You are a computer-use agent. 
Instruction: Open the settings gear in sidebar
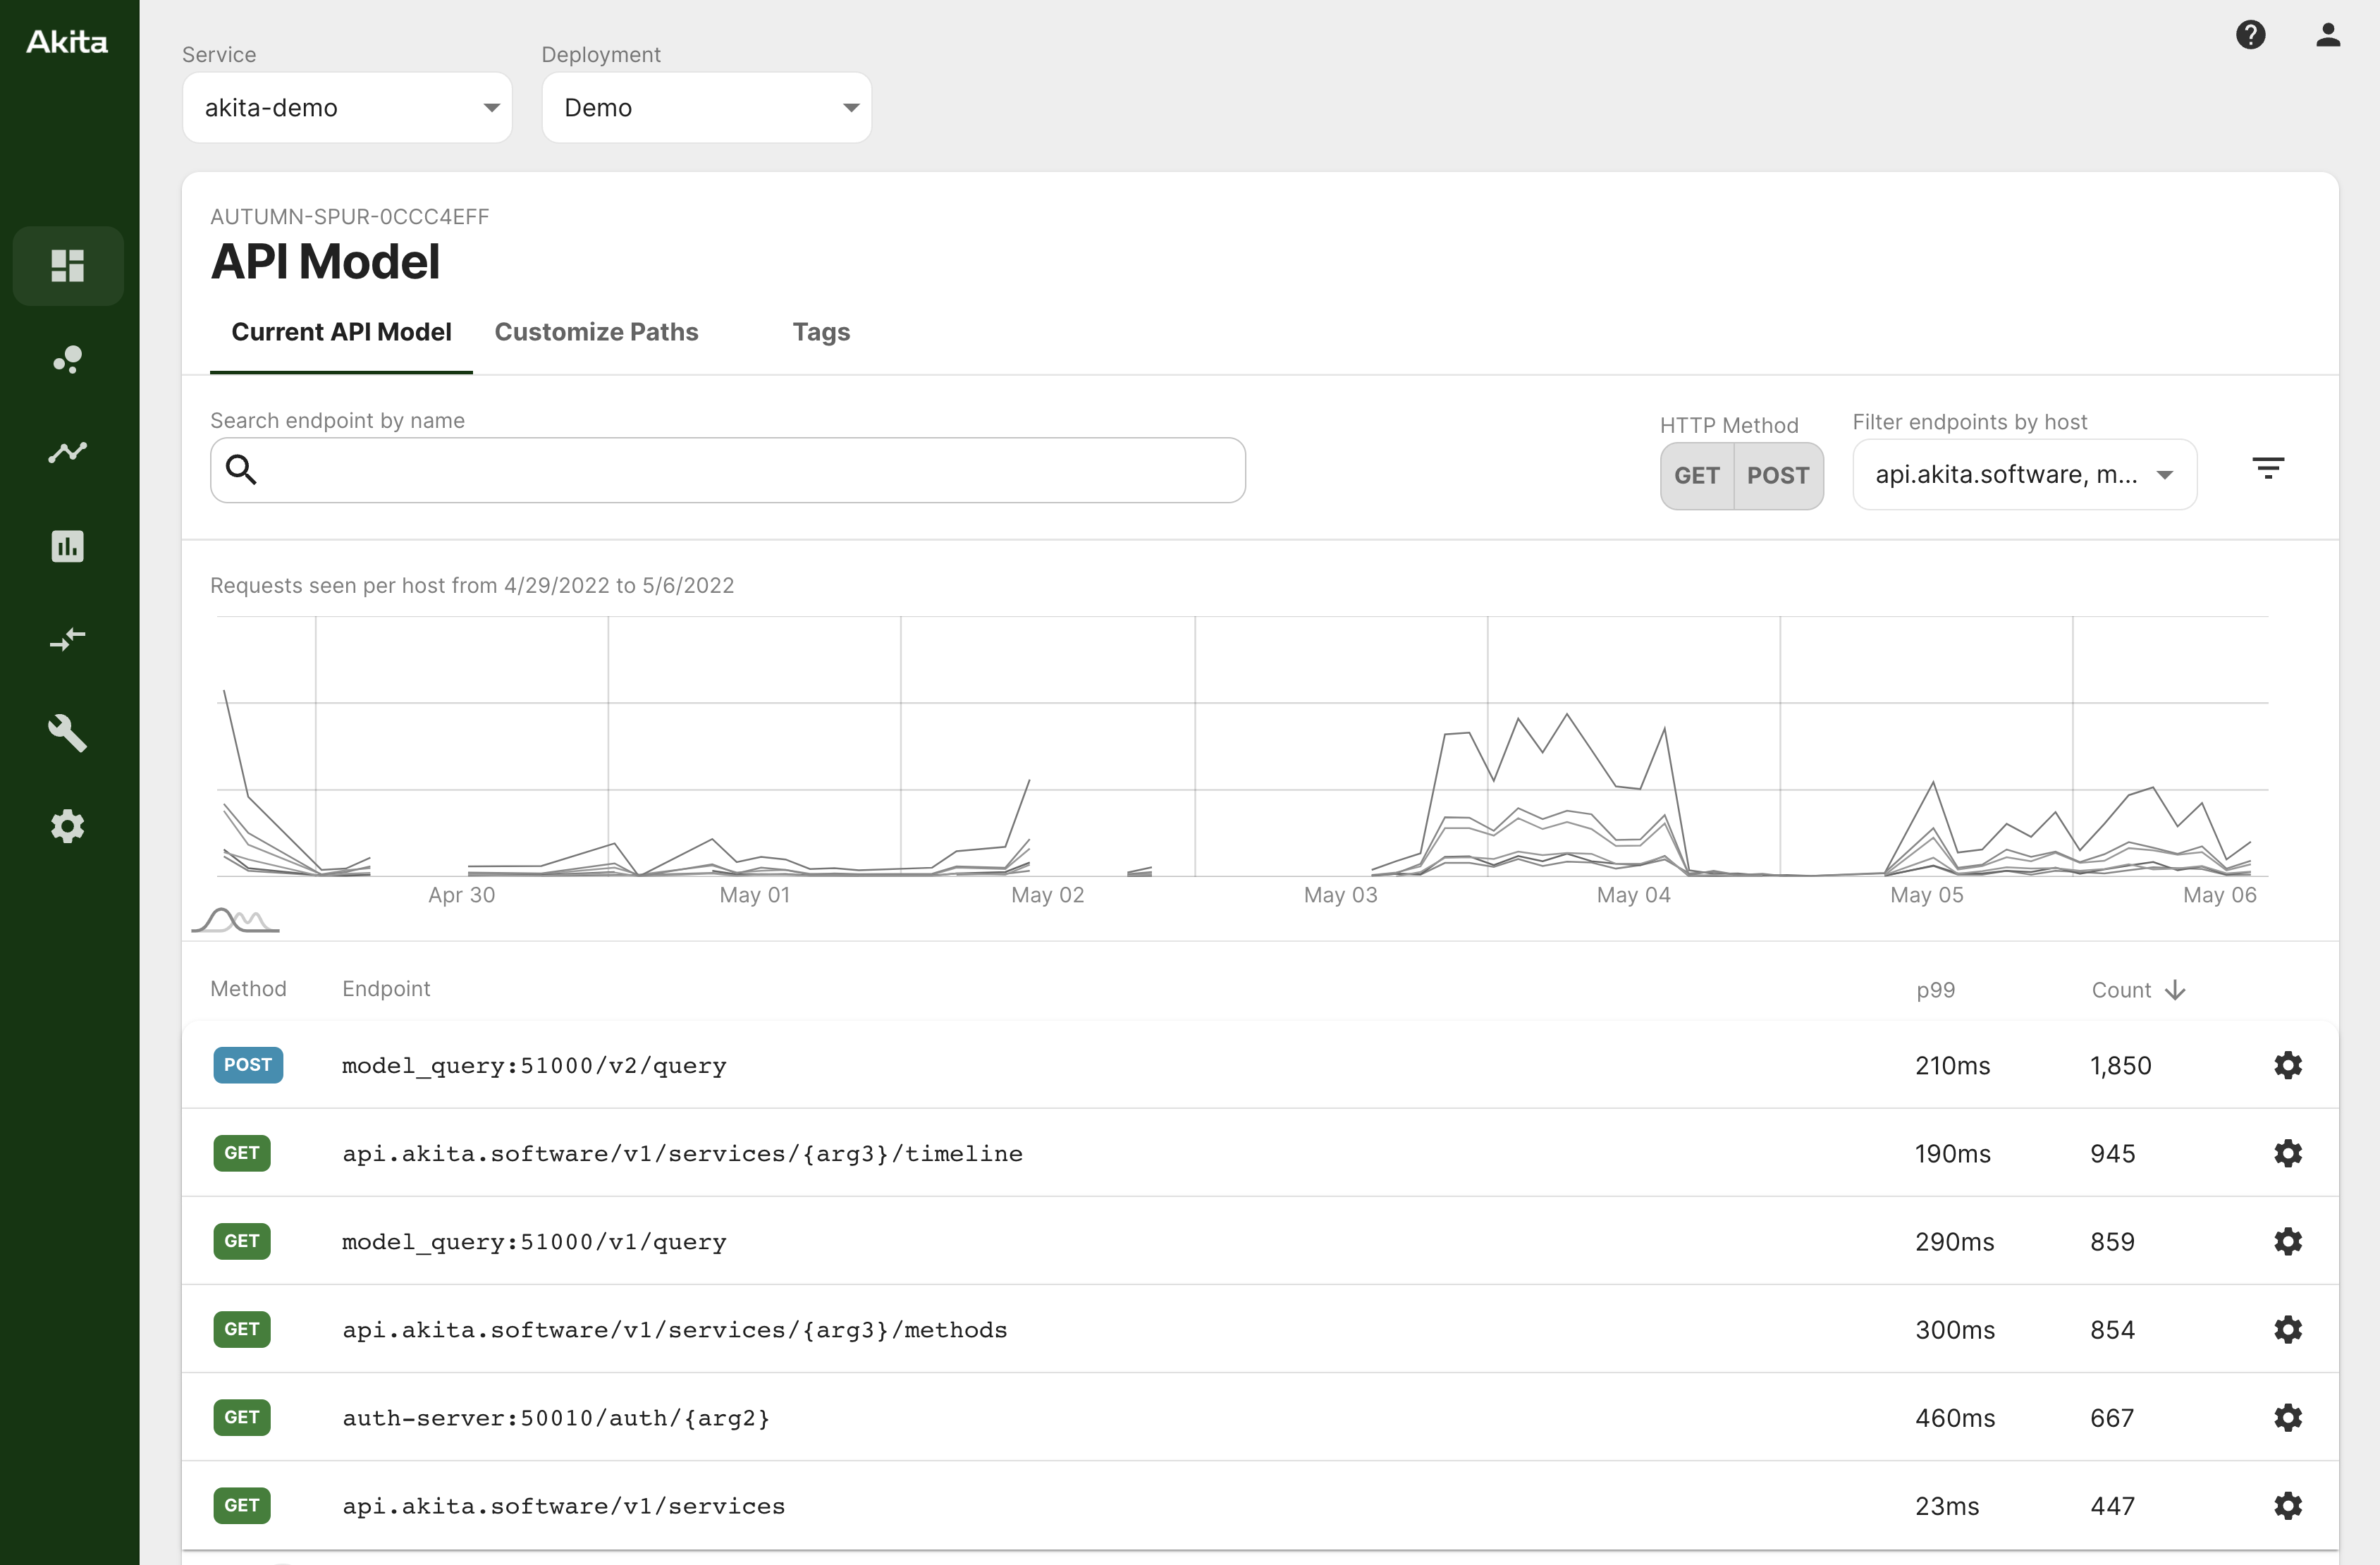[67, 826]
